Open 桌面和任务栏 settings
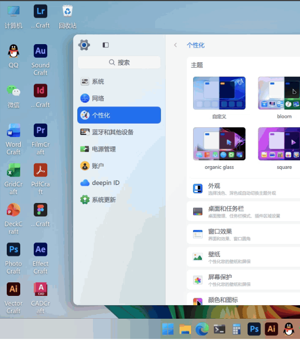This screenshot has height=340, width=300. click(243, 211)
